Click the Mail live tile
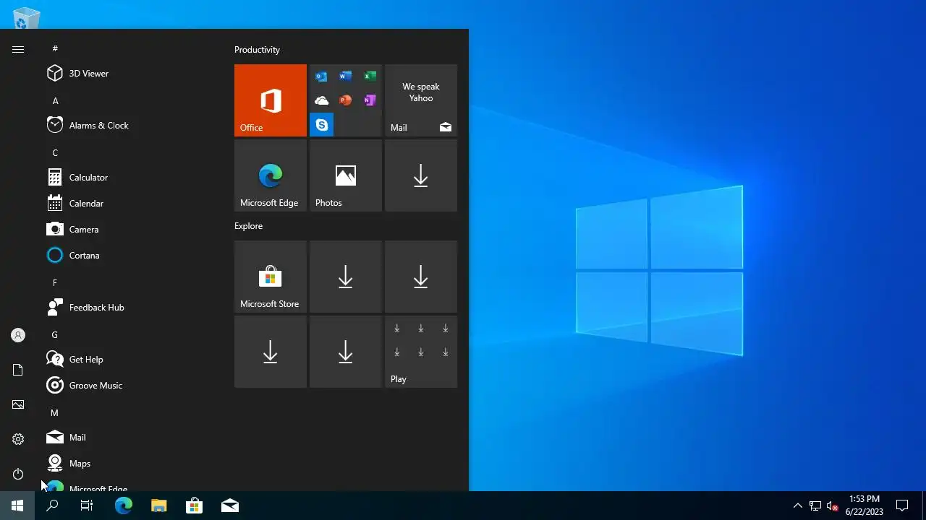926x520 pixels. tap(421, 100)
